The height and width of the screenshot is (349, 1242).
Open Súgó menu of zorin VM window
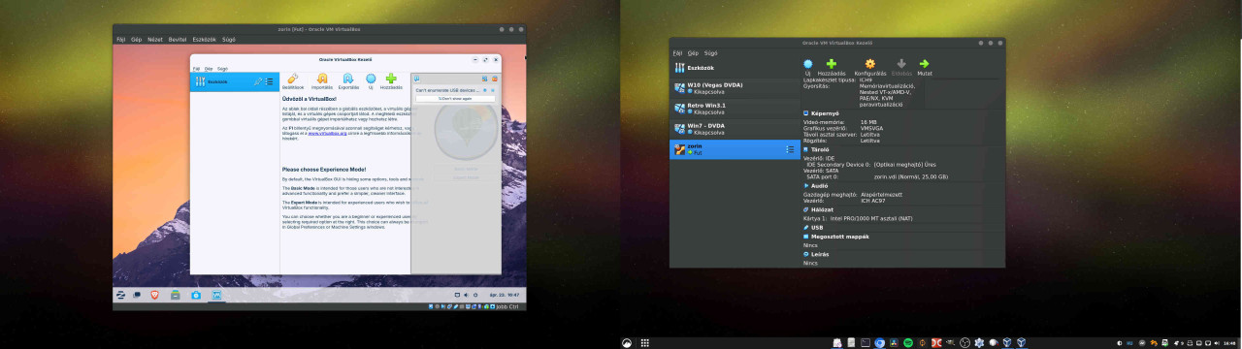pyautogui.click(x=229, y=40)
